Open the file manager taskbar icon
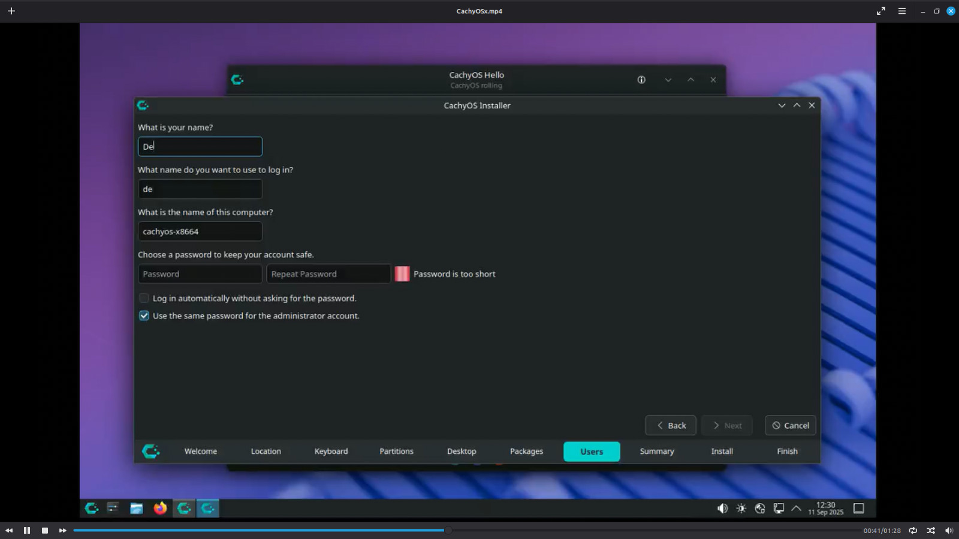 coord(137,508)
